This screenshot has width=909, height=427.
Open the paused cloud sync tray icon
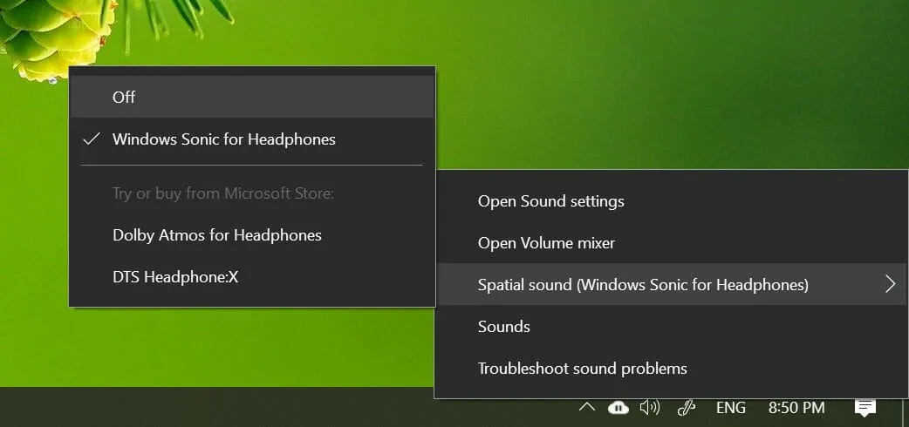point(619,408)
